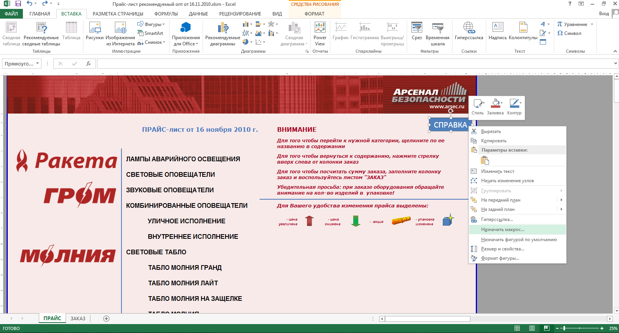Image resolution: width=619 pixels, height=333 pixels.
Task: Switch to РАЗМЕТКА СТРАНИЦЫ tab
Action: tap(118, 14)
